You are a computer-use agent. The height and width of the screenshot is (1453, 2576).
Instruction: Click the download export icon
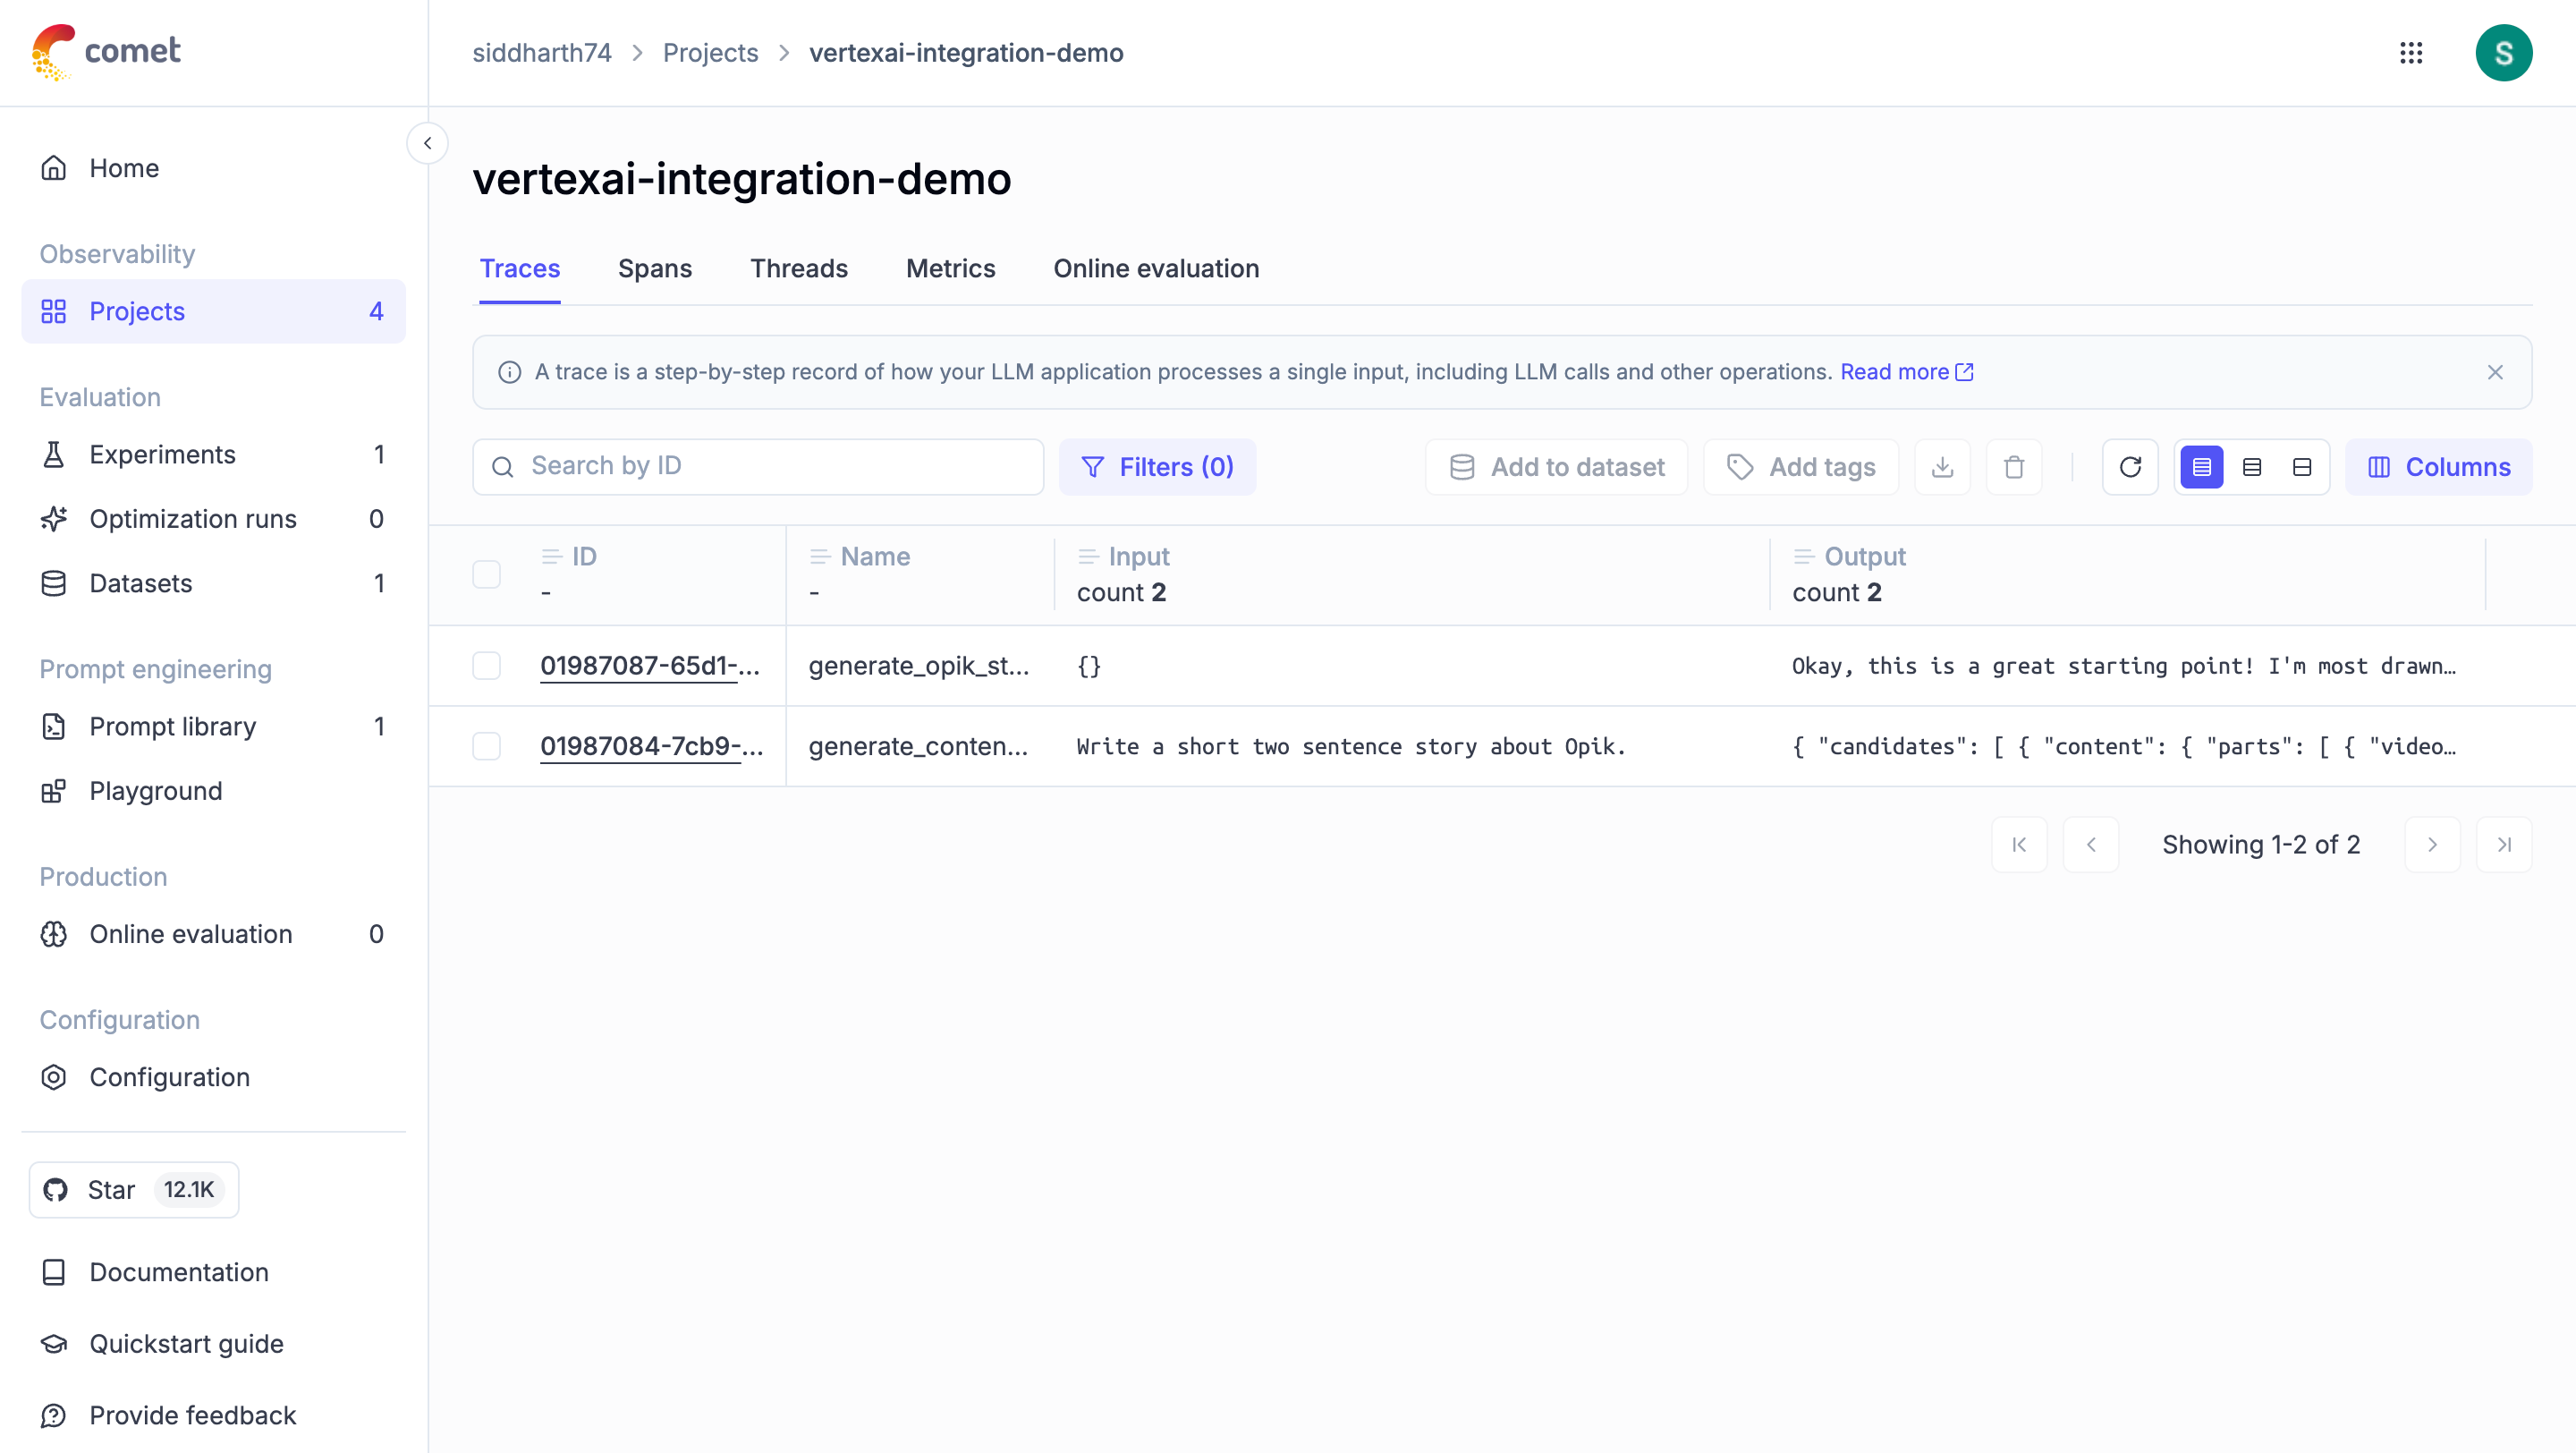pos(1942,467)
